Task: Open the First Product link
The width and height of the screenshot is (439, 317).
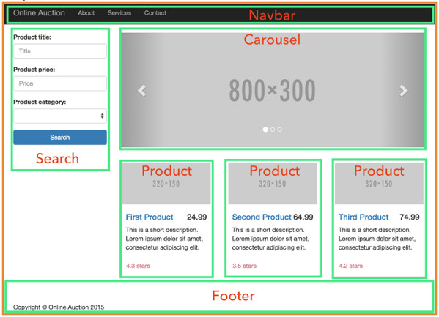Action: pos(150,217)
